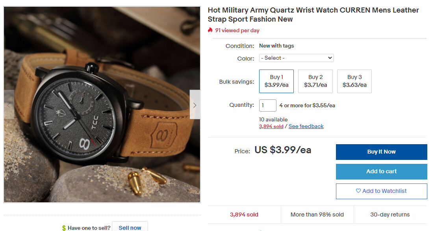The image size is (434, 231).
Task: Click the Sell now button
Action: pos(130,227)
